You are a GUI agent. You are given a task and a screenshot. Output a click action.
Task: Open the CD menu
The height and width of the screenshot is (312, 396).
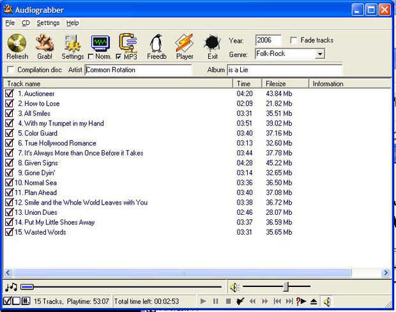tap(26, 23)
